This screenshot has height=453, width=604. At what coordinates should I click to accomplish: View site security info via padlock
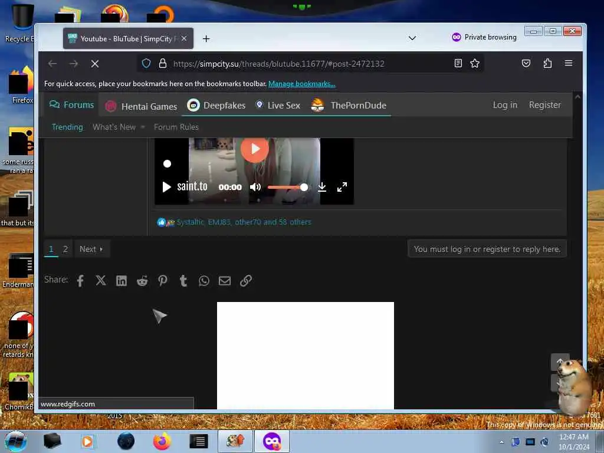pos(163,63)
